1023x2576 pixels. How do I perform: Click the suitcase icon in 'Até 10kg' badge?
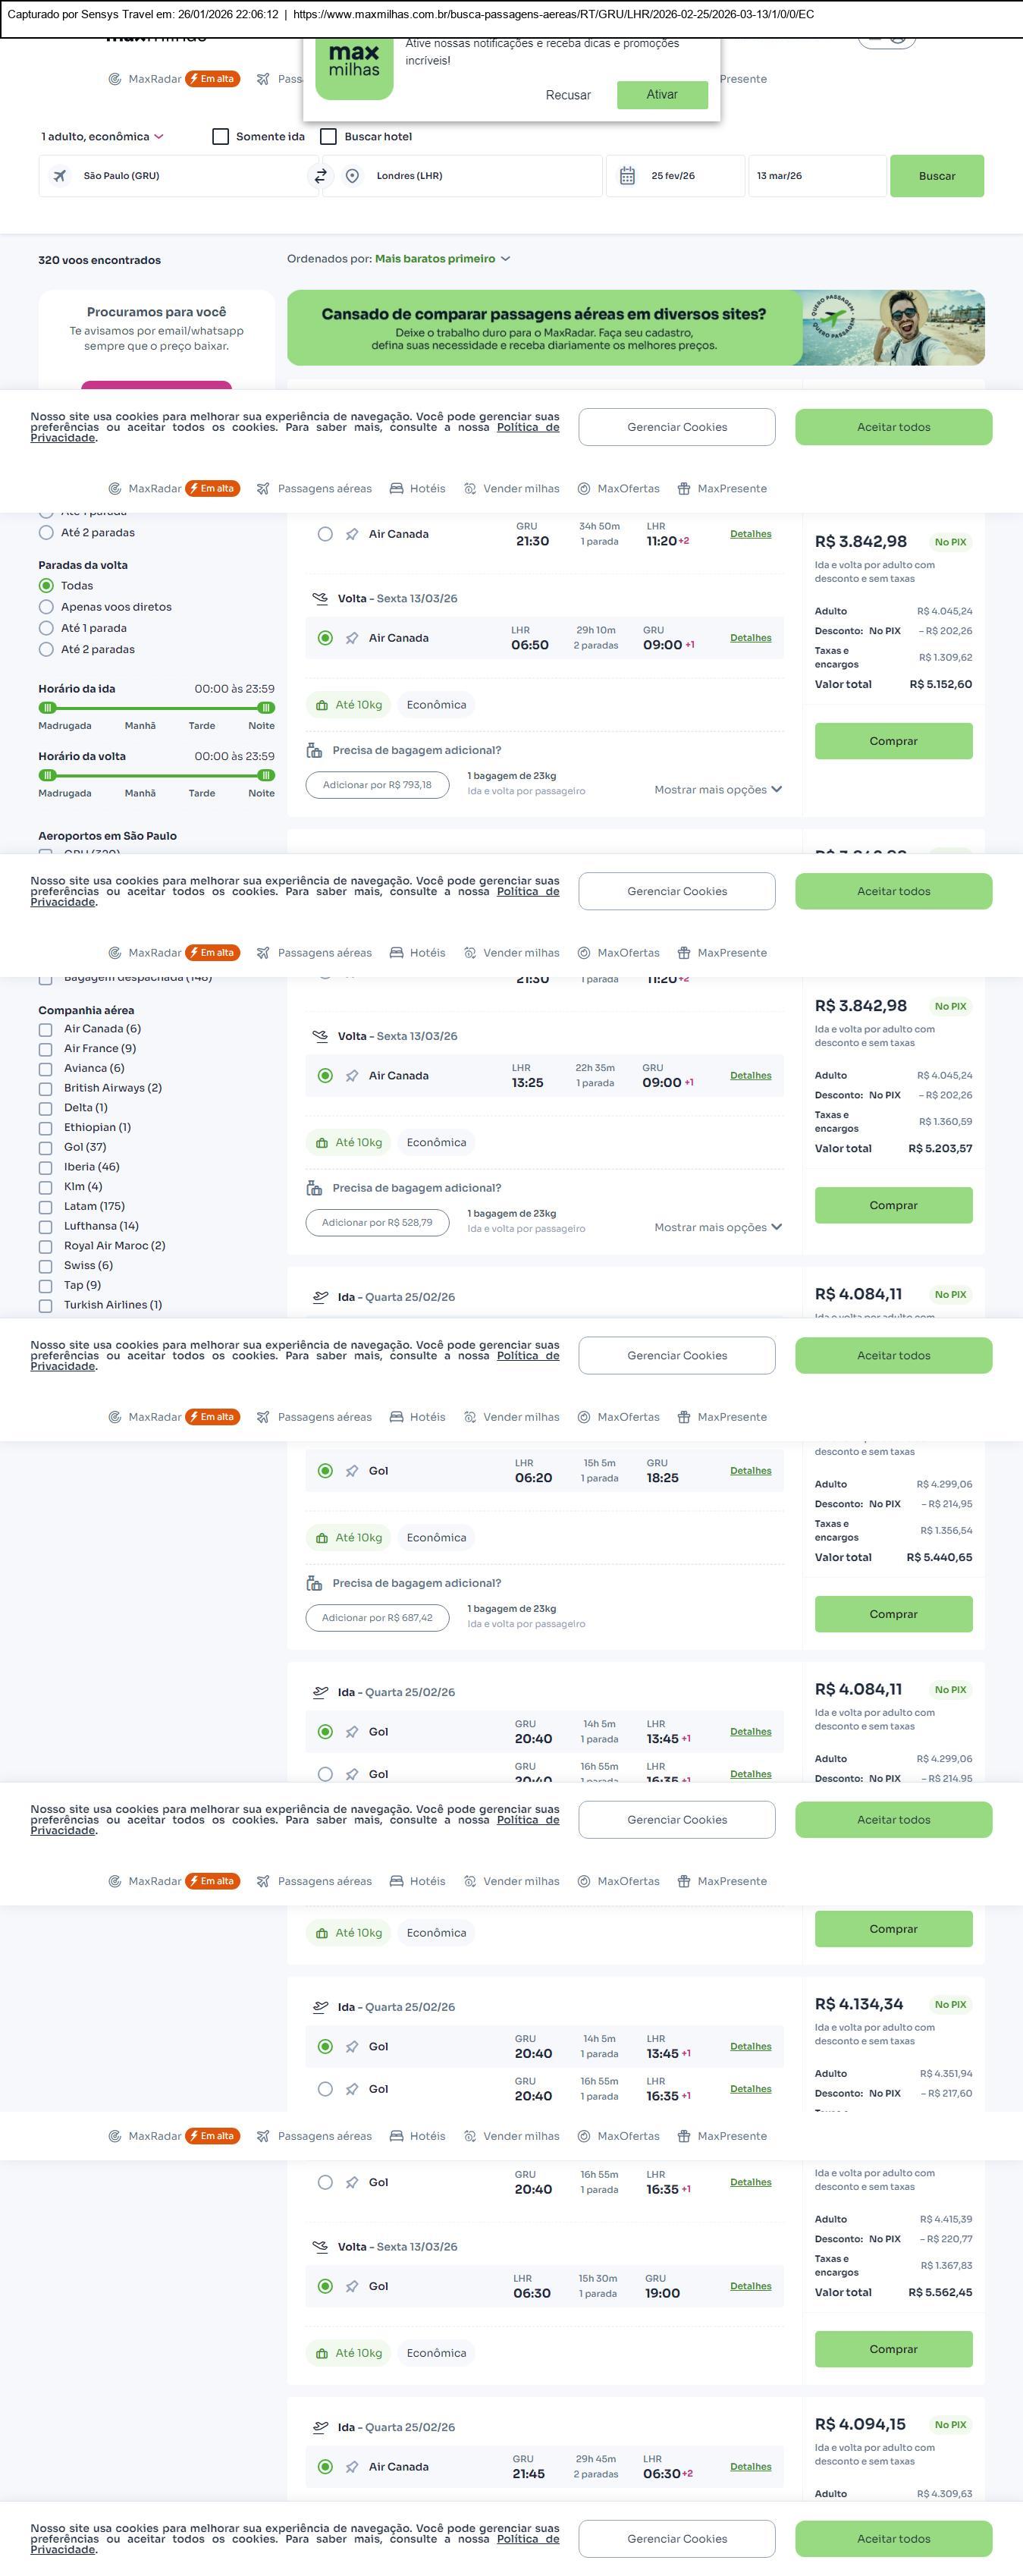point(322,705)
